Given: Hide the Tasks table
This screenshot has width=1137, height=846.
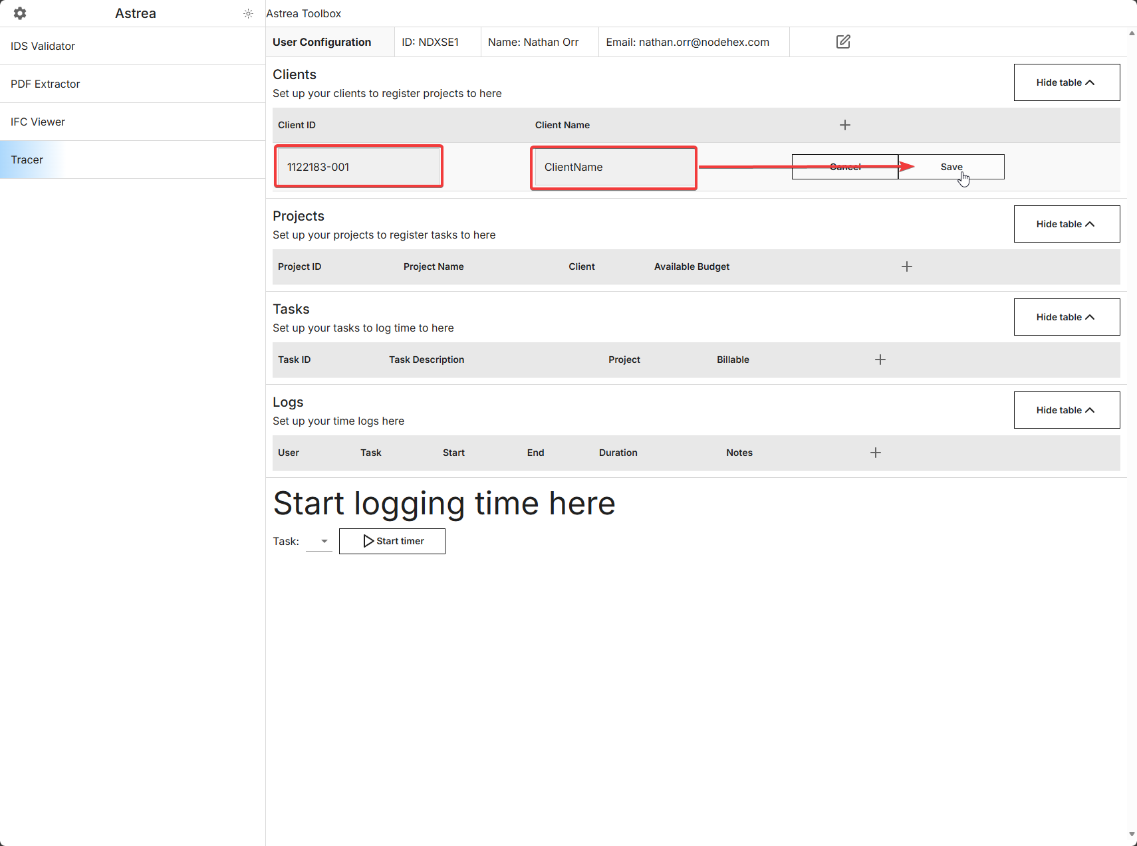Looking at the screenshot, I should click(1066, 316).
